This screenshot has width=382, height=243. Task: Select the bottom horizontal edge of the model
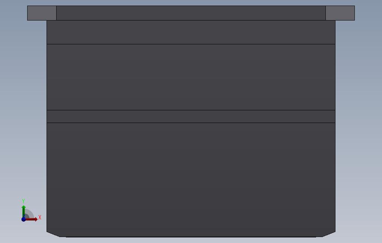[191, 237]
